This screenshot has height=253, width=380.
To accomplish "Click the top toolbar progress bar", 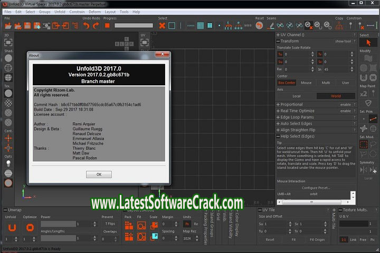I will [134, 25].
